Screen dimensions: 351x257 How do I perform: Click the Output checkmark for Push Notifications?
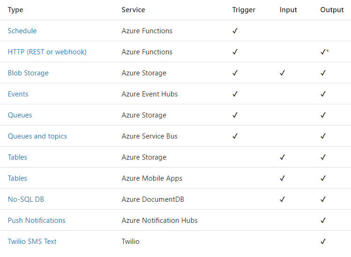pyautogui.click(x=323, y=220)
